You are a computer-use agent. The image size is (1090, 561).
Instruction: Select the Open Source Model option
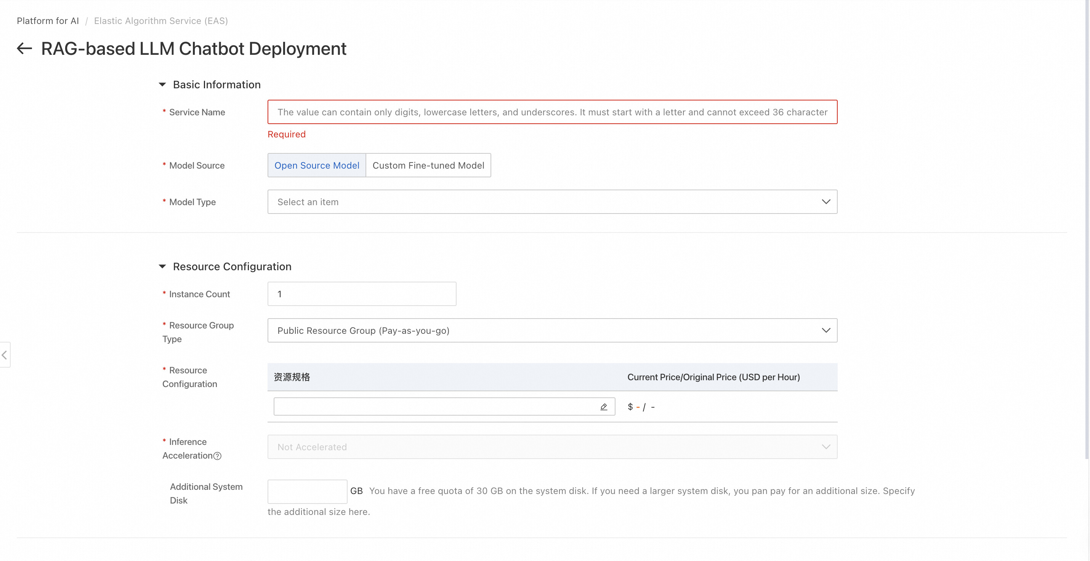coord(316,166)
